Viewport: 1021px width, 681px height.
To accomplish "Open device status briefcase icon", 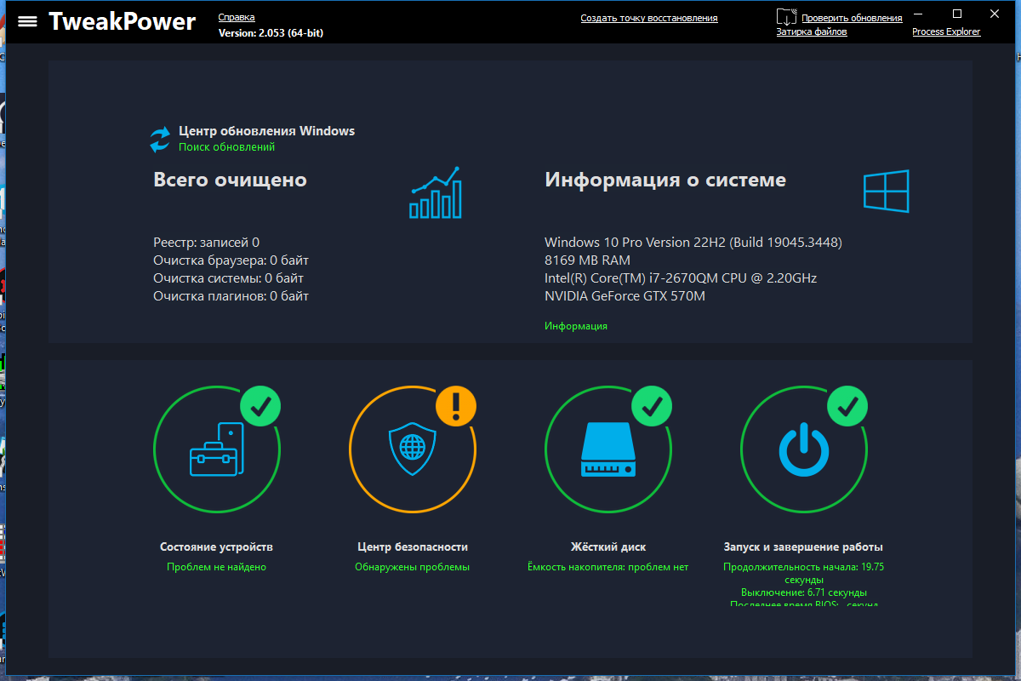I will 216,449.
